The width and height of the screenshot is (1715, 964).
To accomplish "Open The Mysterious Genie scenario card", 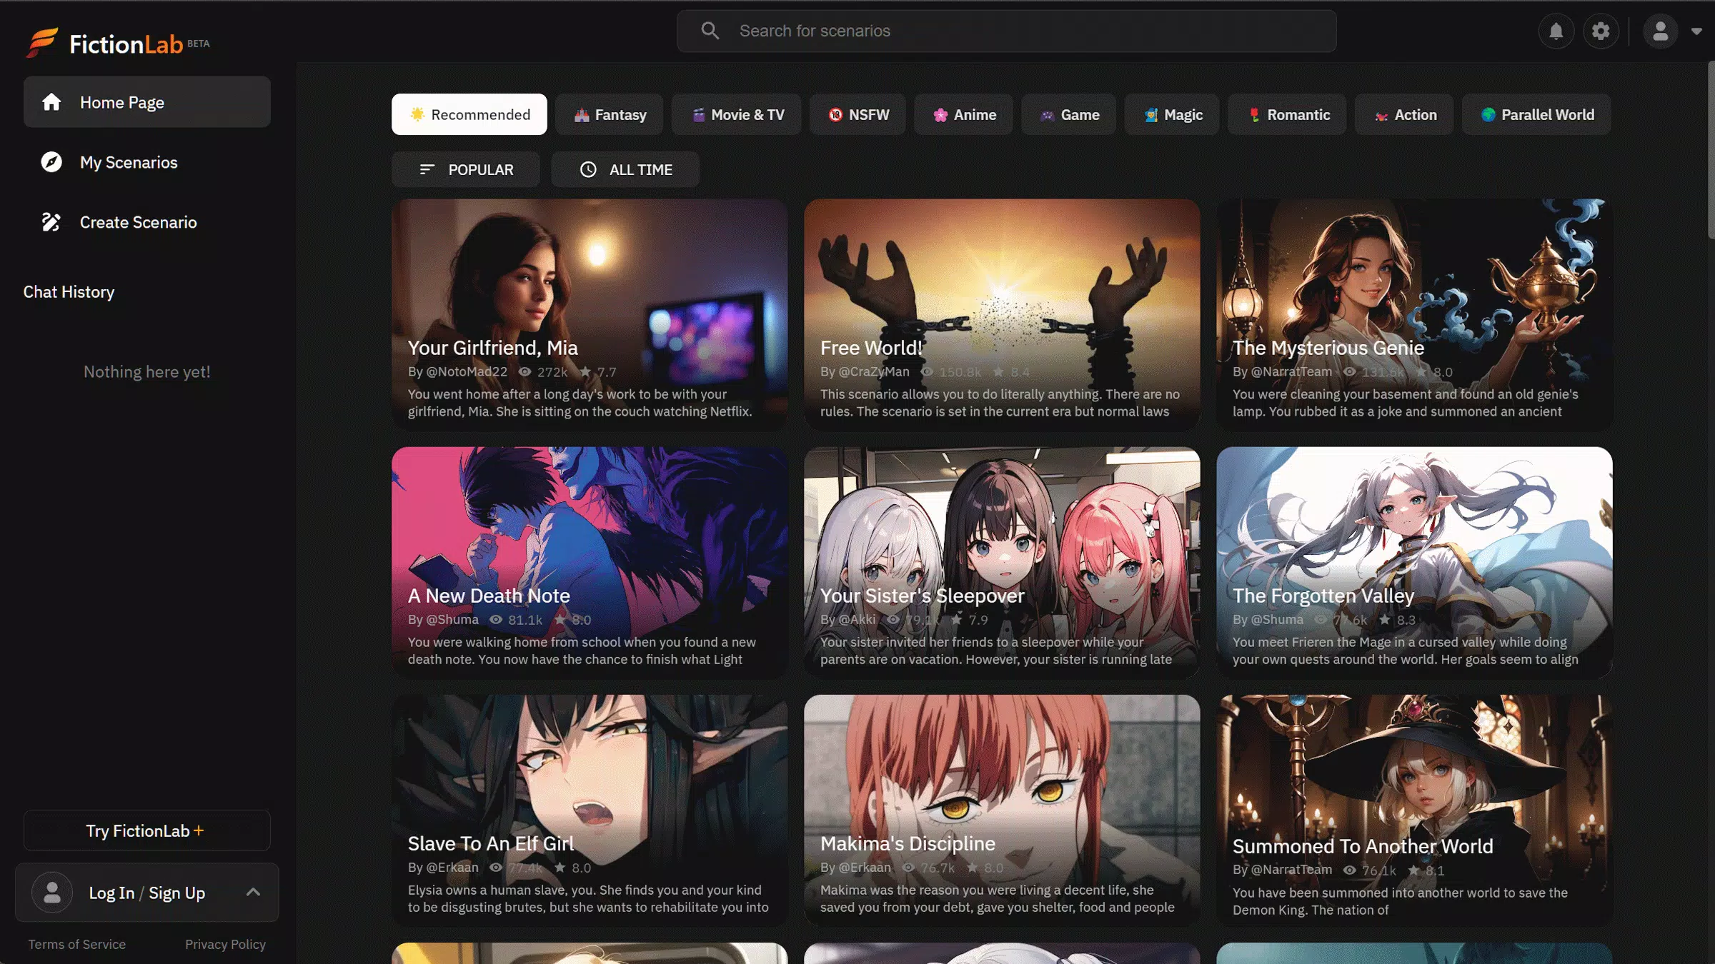I will (x=1414, y=314).
